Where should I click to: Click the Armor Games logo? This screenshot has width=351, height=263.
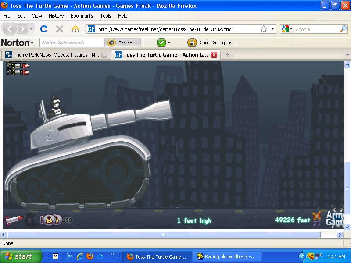tap(334, 217)
